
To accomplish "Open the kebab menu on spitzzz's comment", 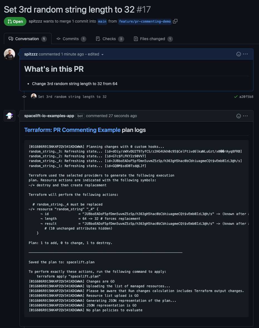I will coord(245,54).
